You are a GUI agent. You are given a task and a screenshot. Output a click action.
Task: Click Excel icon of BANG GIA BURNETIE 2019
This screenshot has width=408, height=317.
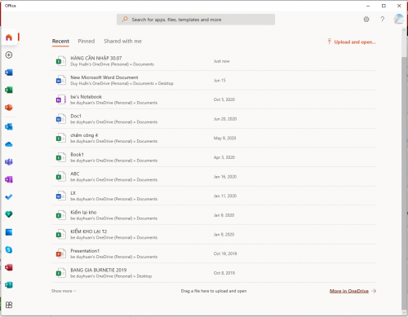60,273
